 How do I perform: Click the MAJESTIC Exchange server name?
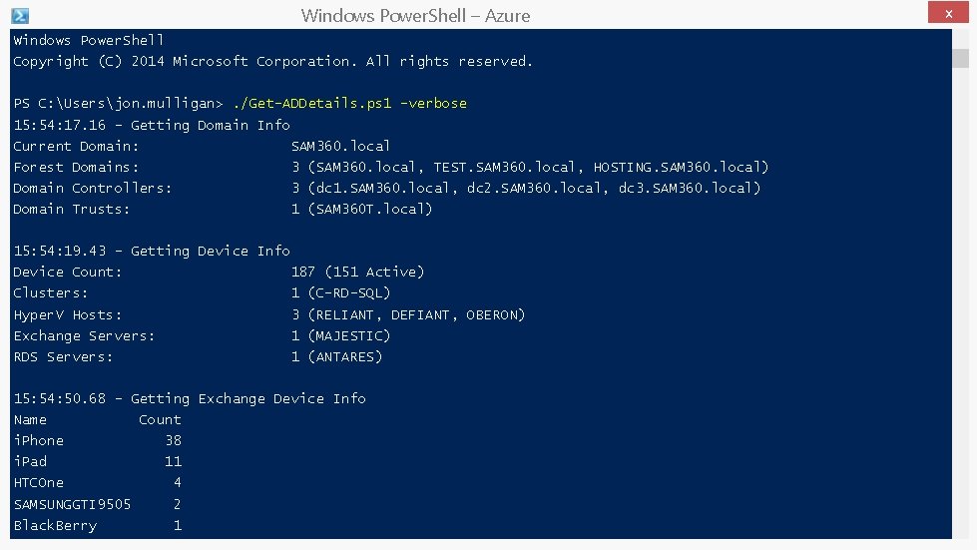click(349, 335)
